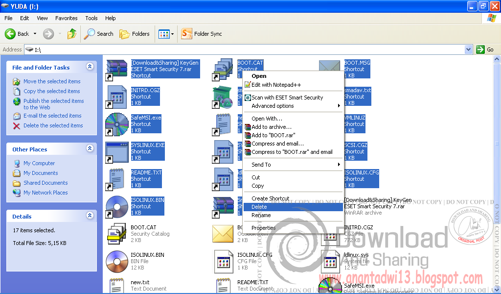The width and height of the screenshot is (501, 294).
Task: Collapse the Details panel
Action: click(x=90, y=216)
